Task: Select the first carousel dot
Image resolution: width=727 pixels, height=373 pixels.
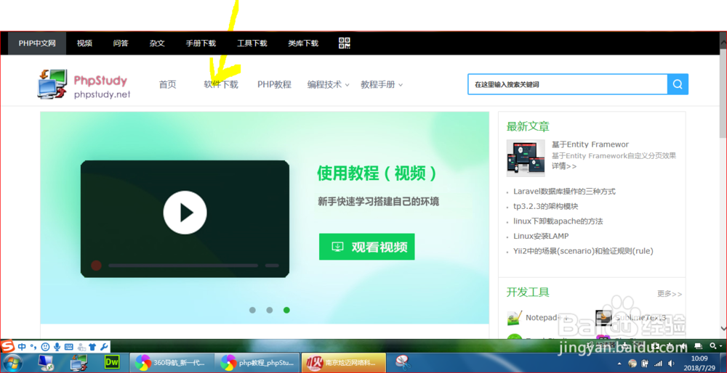Action: click(x=252, y=310)
